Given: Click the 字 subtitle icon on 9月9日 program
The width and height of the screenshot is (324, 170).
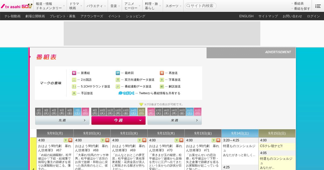Looking at the screenshot, I should (66, 140).
